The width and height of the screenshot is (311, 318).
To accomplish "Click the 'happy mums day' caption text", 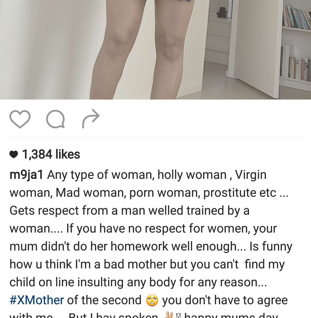I will (231, 316).
